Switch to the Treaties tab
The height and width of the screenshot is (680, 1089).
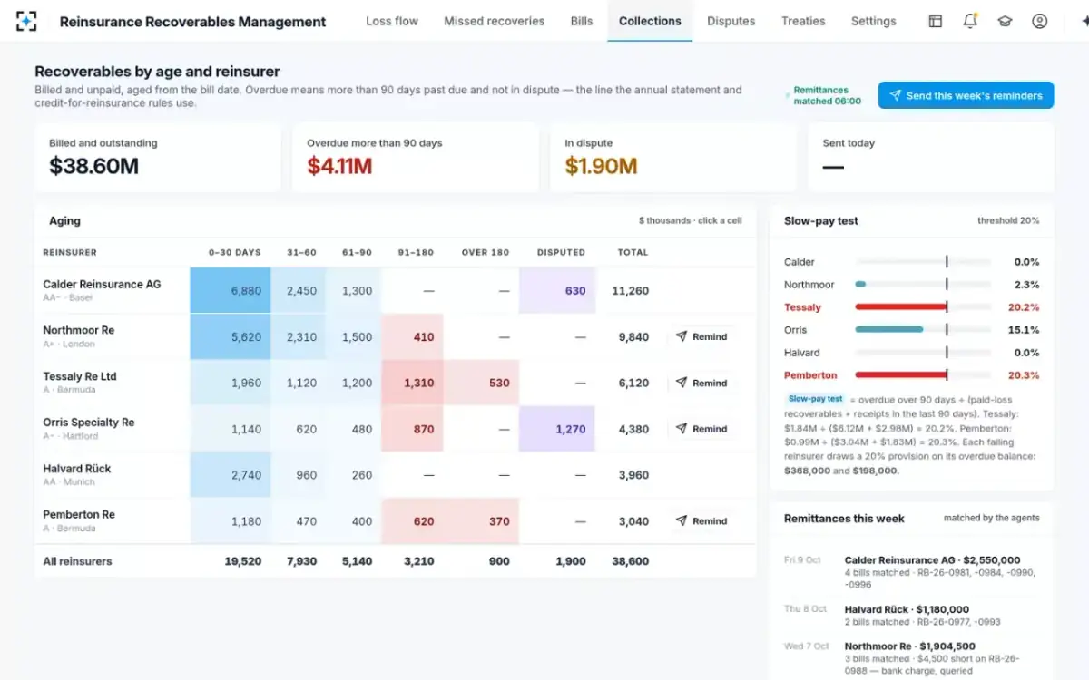tap(803, 21)
